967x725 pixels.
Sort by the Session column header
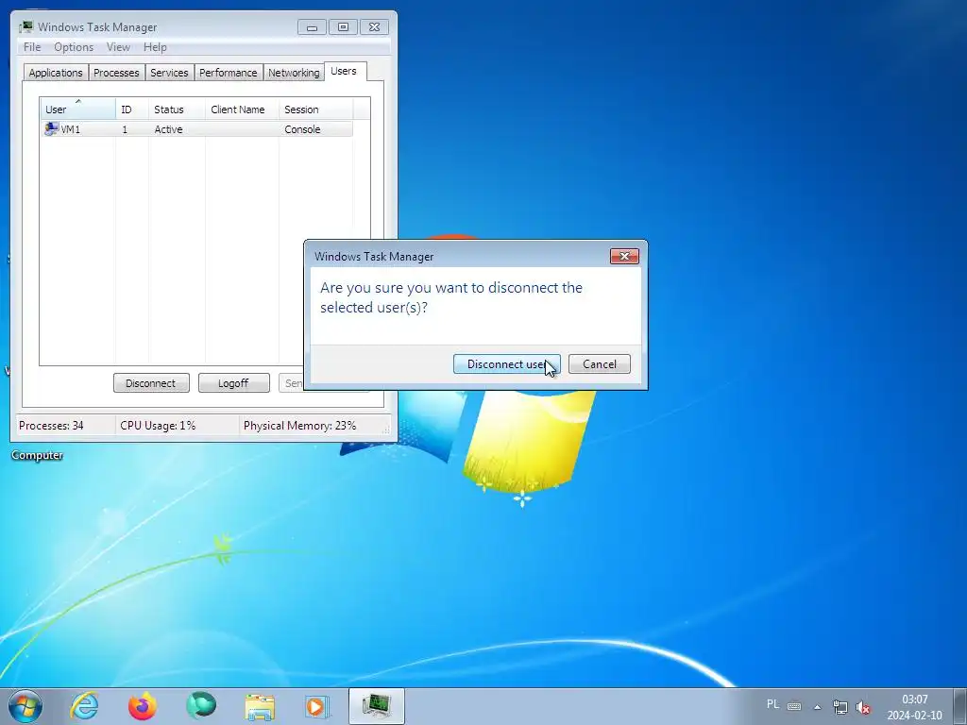[x=315, y=110]
